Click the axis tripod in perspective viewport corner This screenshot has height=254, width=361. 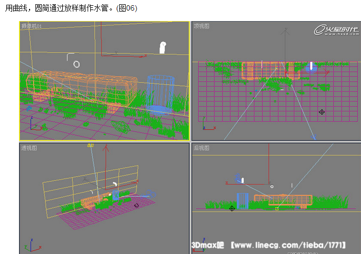(x=27, y=245)
